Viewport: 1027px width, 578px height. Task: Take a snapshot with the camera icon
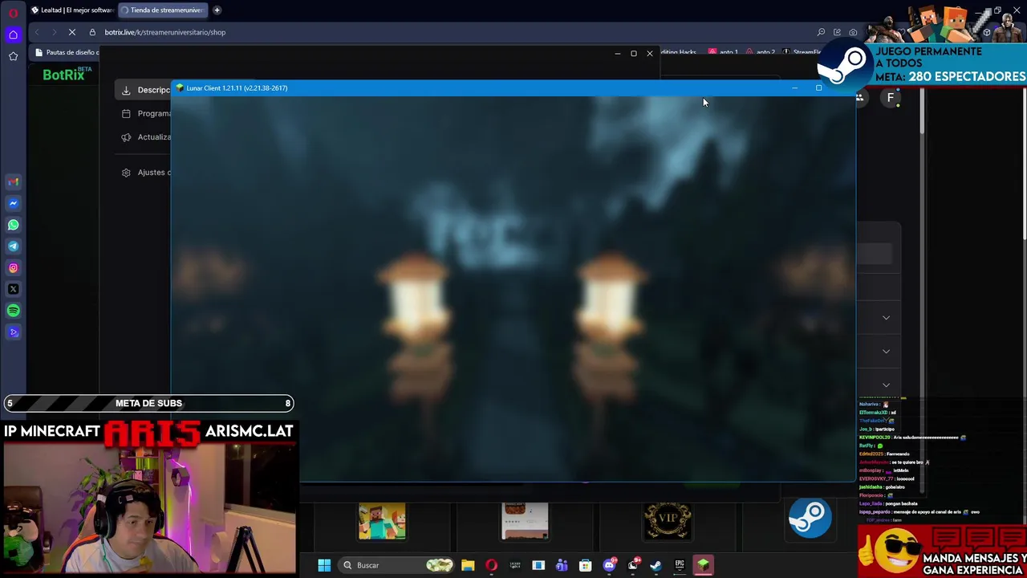pos(853,32)
